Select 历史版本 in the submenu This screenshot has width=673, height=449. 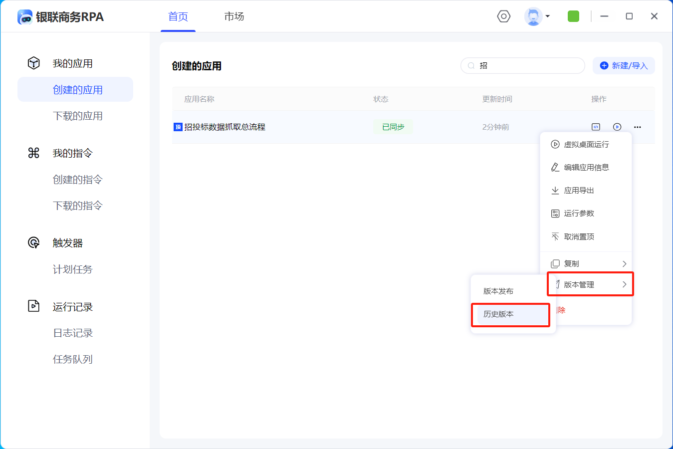coord(498,314)
